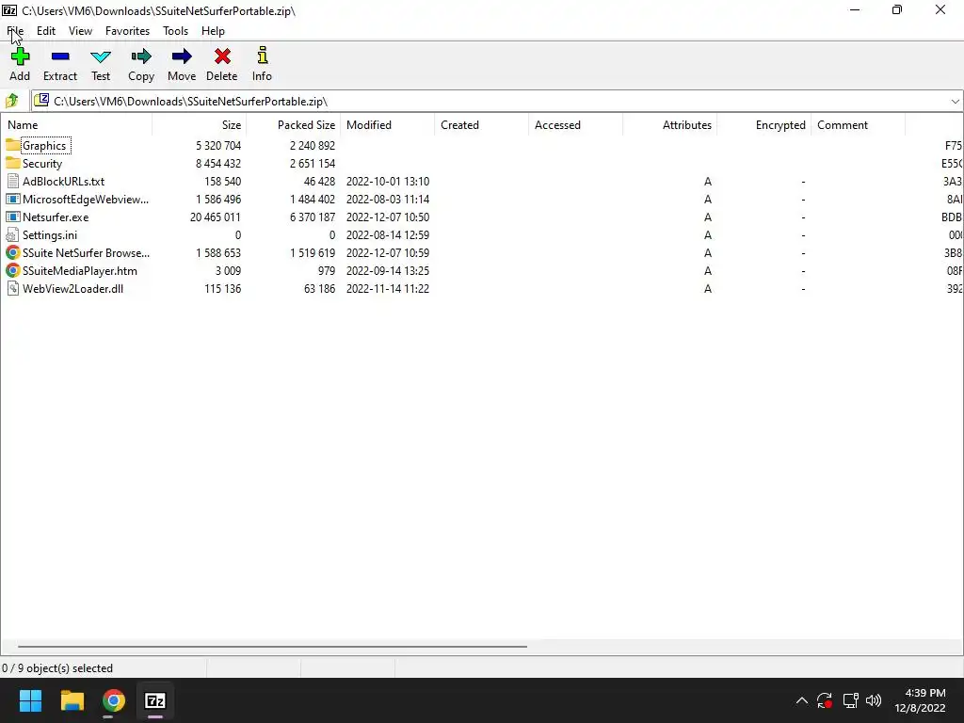Sort by the Comment column header

click(858, 125)
